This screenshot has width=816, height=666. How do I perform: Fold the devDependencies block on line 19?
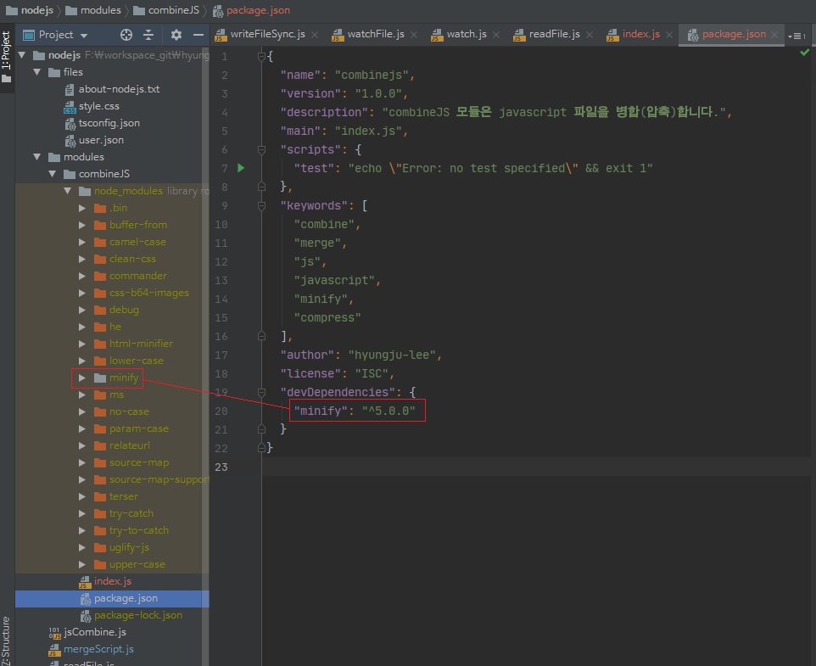point(262,392)
